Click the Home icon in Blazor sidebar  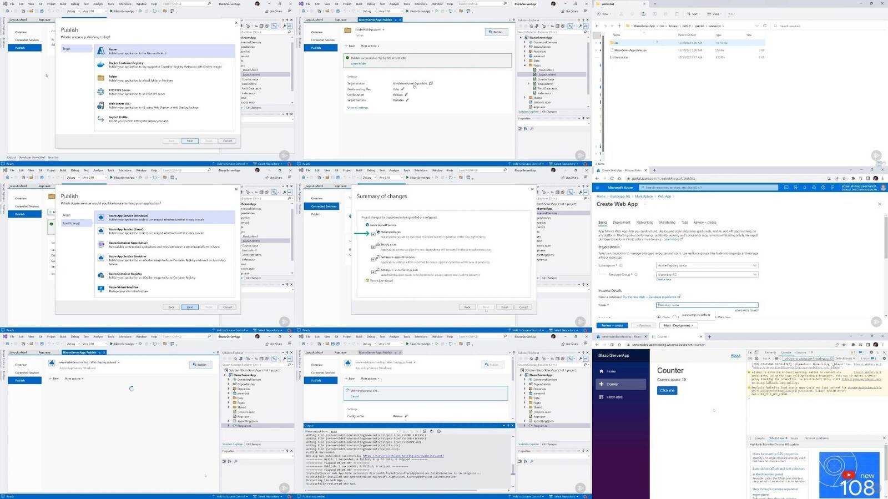coord(602,371)
